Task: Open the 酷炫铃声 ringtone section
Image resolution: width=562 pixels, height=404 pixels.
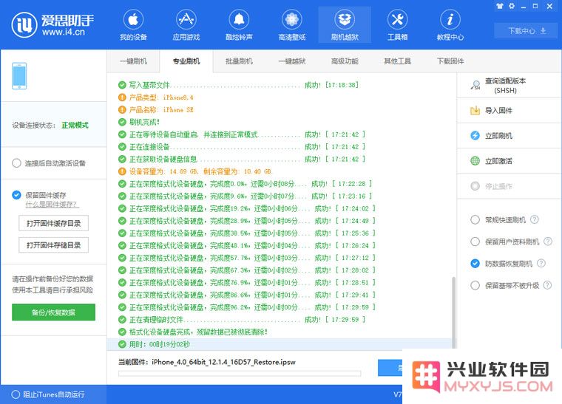Action: coord(239,24)
